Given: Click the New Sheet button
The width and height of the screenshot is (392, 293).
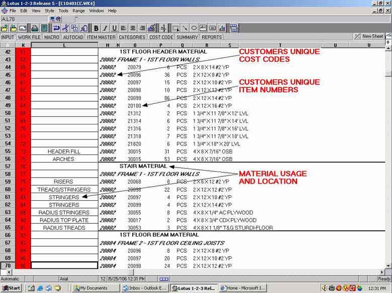Looking at the screenshot, I should 369,37.
